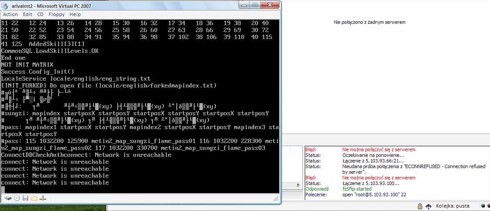Click the 'open "root@5.103.93.100" 22' command line
Image resolution: width=490 pixels, height=211 pixels.
[374, 195]
